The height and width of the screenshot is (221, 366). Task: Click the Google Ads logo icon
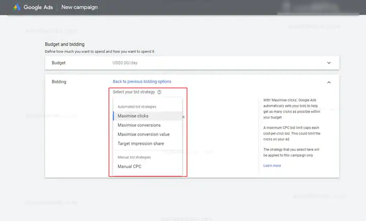point(17,7)
